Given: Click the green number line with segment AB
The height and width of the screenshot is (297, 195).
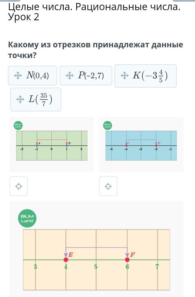Looking at the screenshot, I should coord(52,145).
